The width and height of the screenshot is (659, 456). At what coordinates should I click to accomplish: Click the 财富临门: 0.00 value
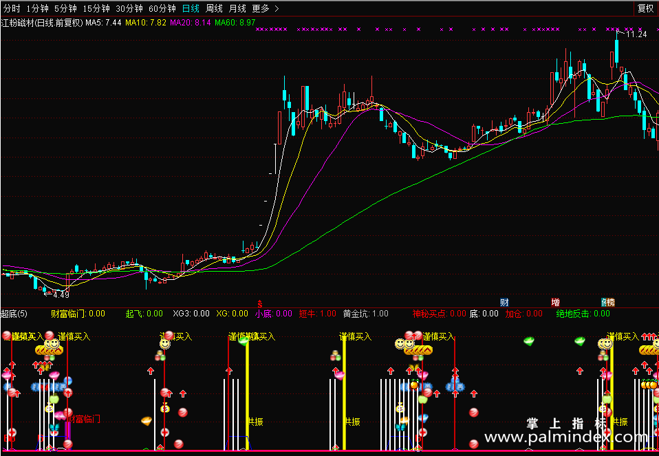[x=78, y=314]
